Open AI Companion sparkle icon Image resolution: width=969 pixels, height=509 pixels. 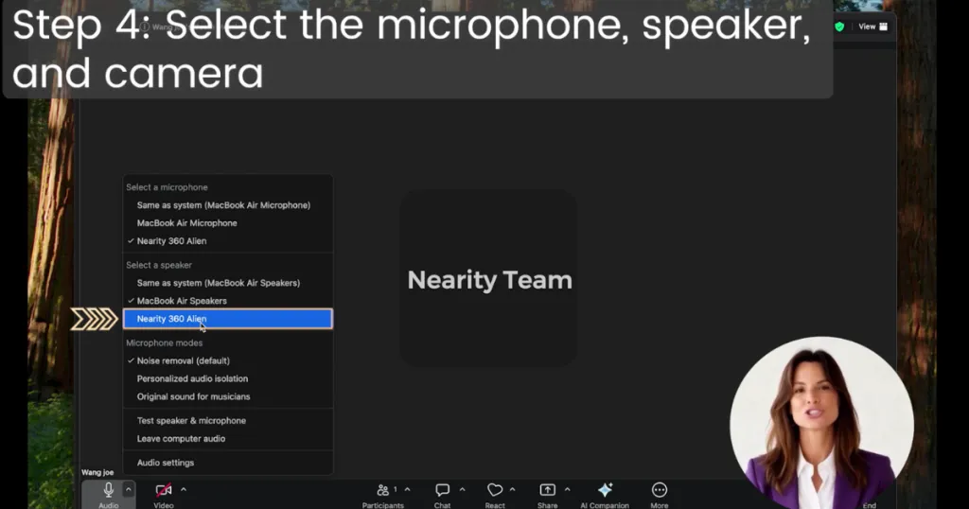[x=605, y=490]
